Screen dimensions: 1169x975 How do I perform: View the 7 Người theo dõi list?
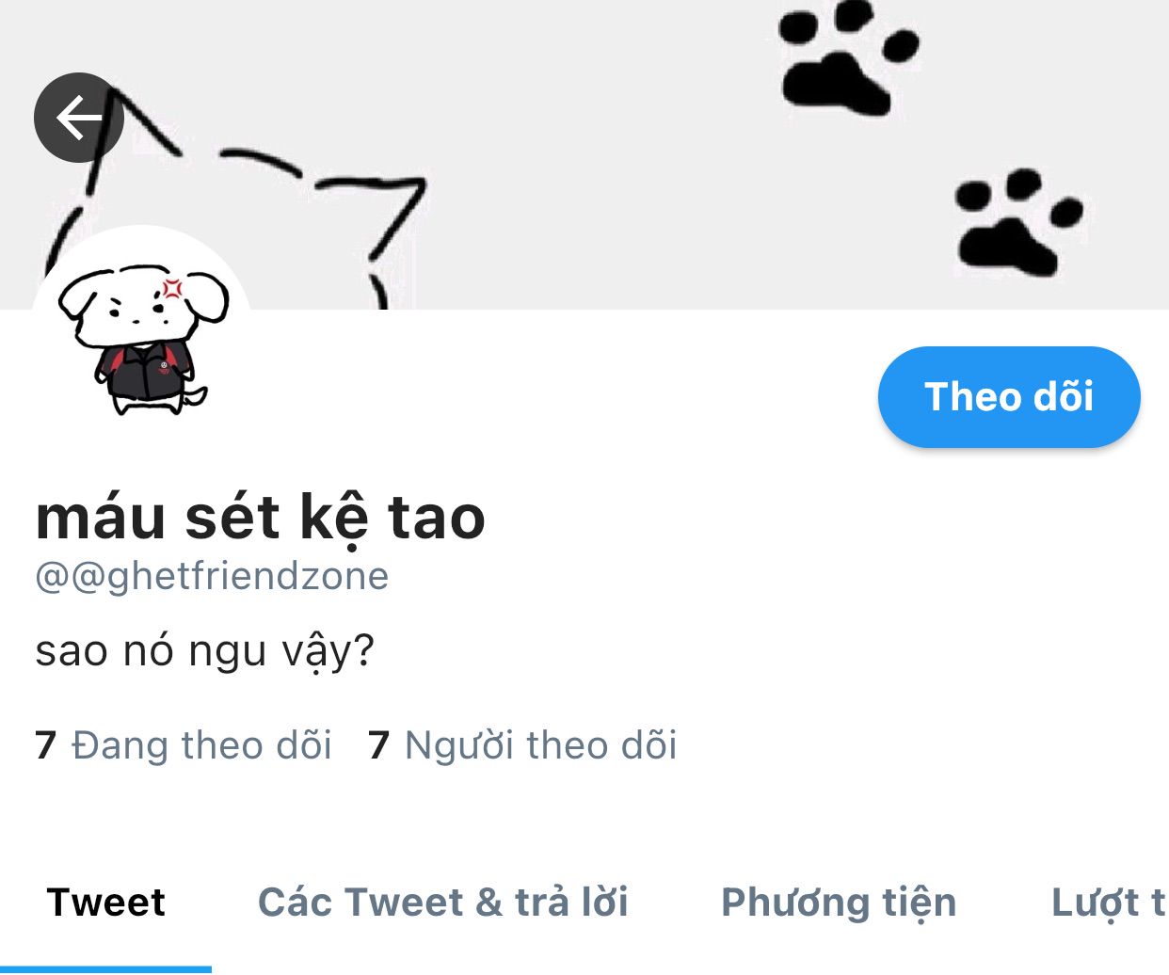click(522, 744)
